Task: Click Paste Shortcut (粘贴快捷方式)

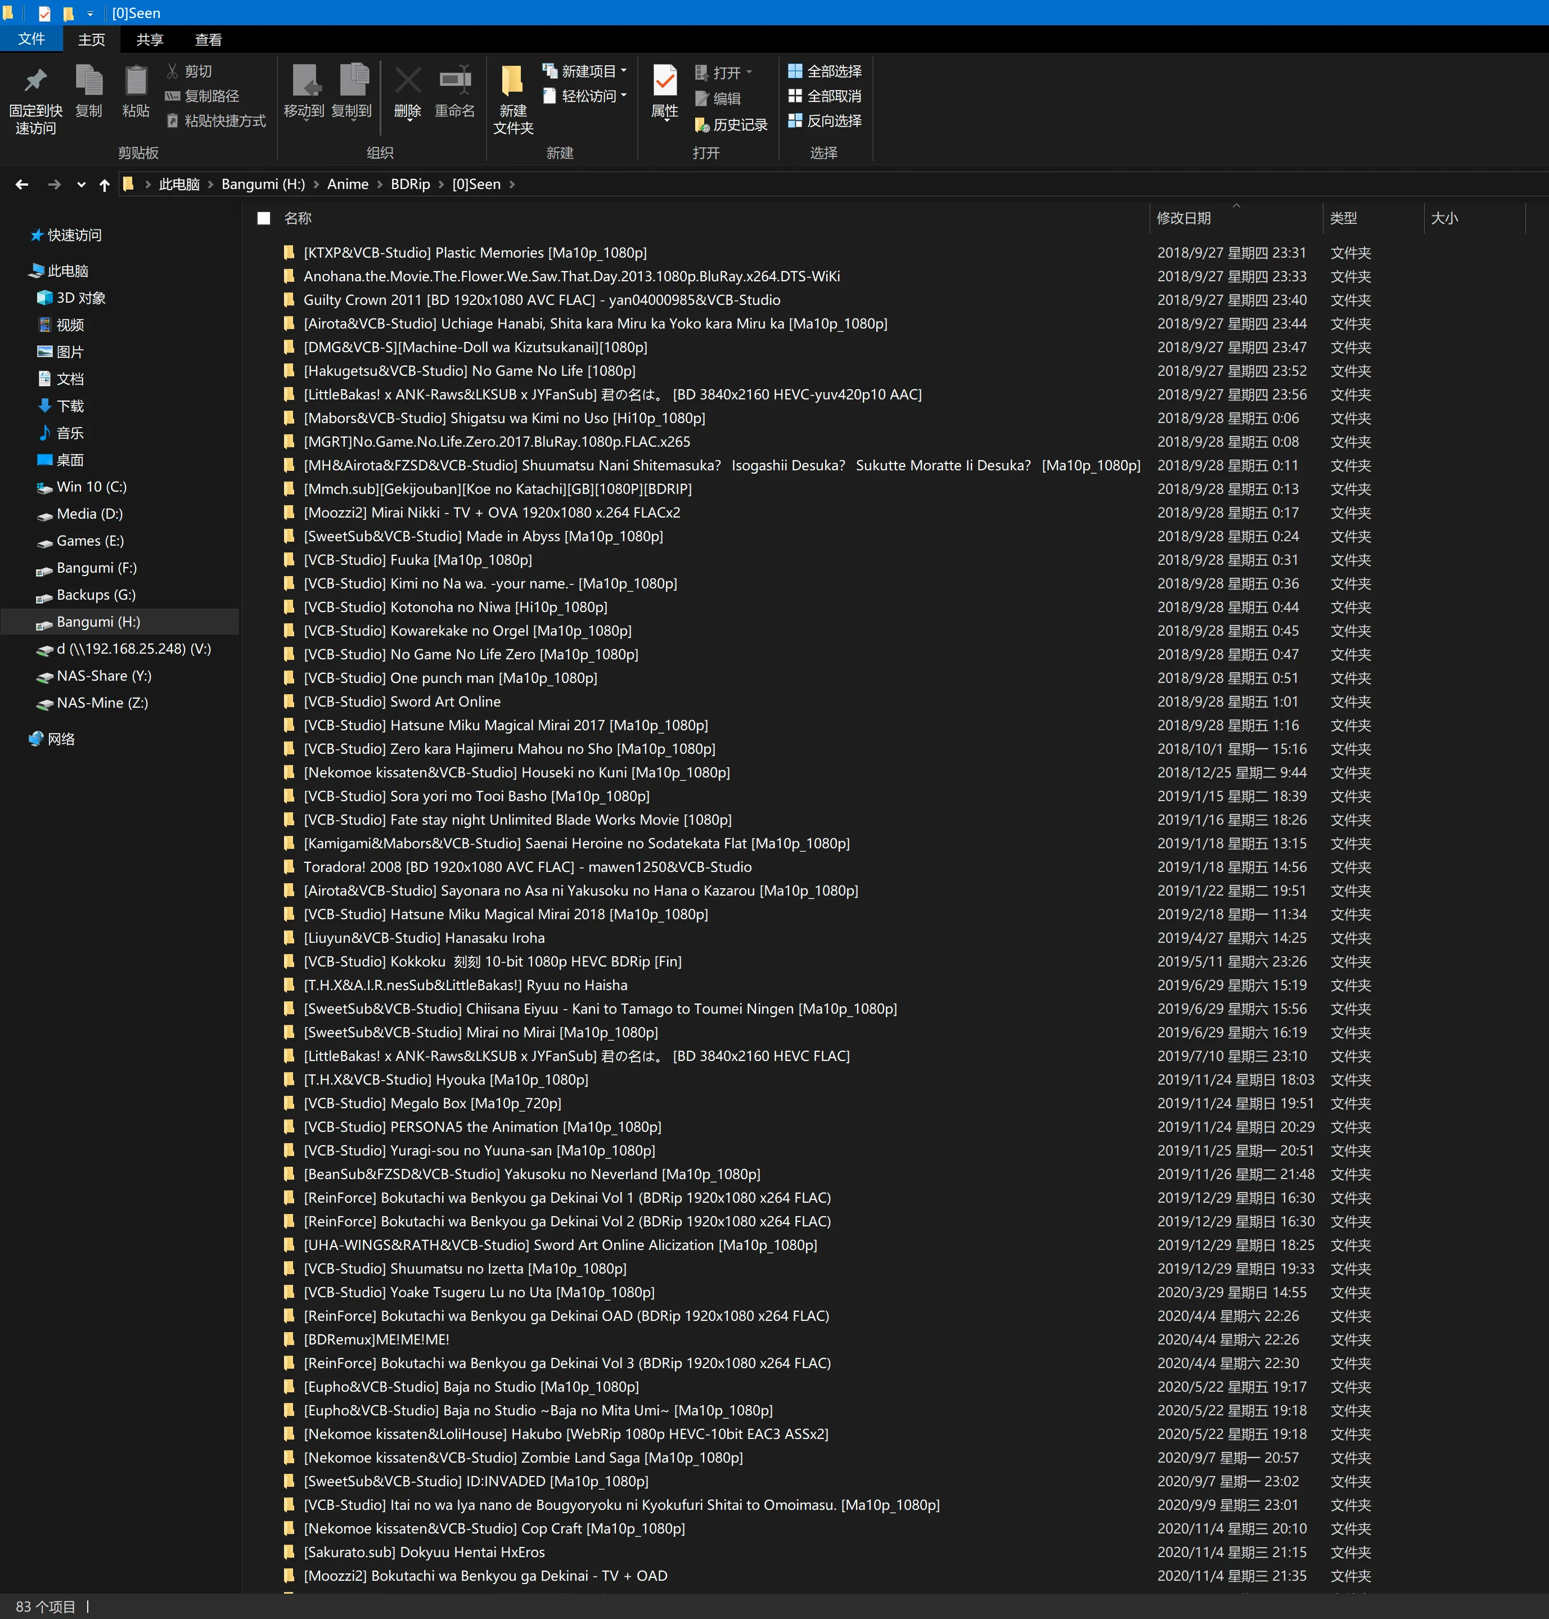Action: (x=217, y=122)
